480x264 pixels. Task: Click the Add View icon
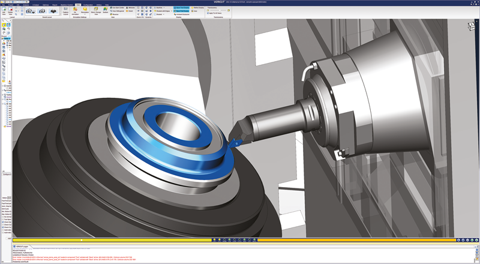[4, 10]
